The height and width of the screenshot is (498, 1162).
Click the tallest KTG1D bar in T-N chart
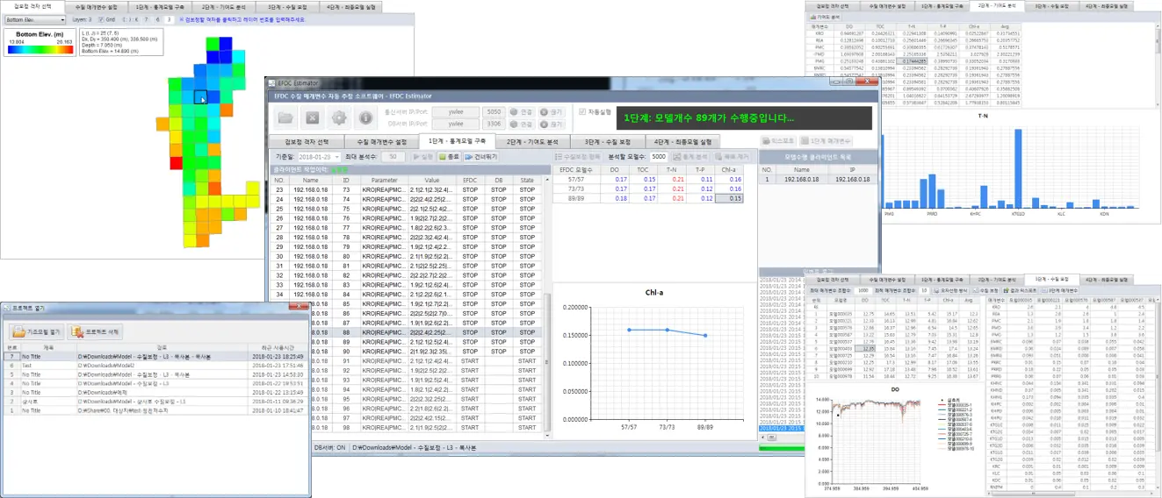(x=1020, y=168)
